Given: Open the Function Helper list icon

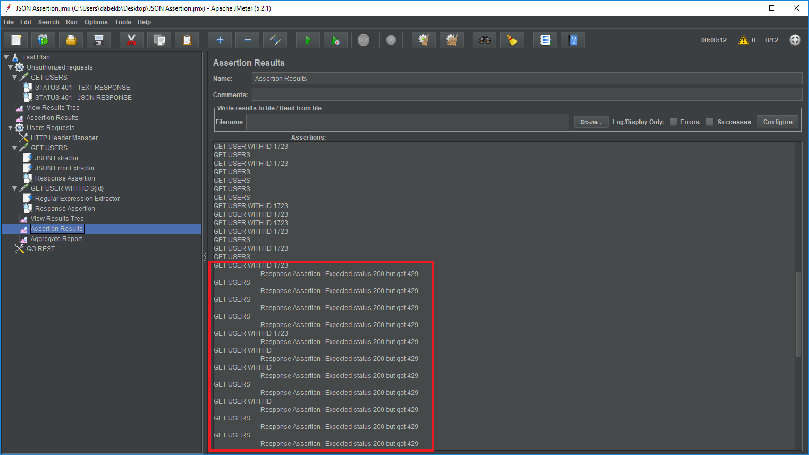Looking at the screenshot, I should 545,40.
